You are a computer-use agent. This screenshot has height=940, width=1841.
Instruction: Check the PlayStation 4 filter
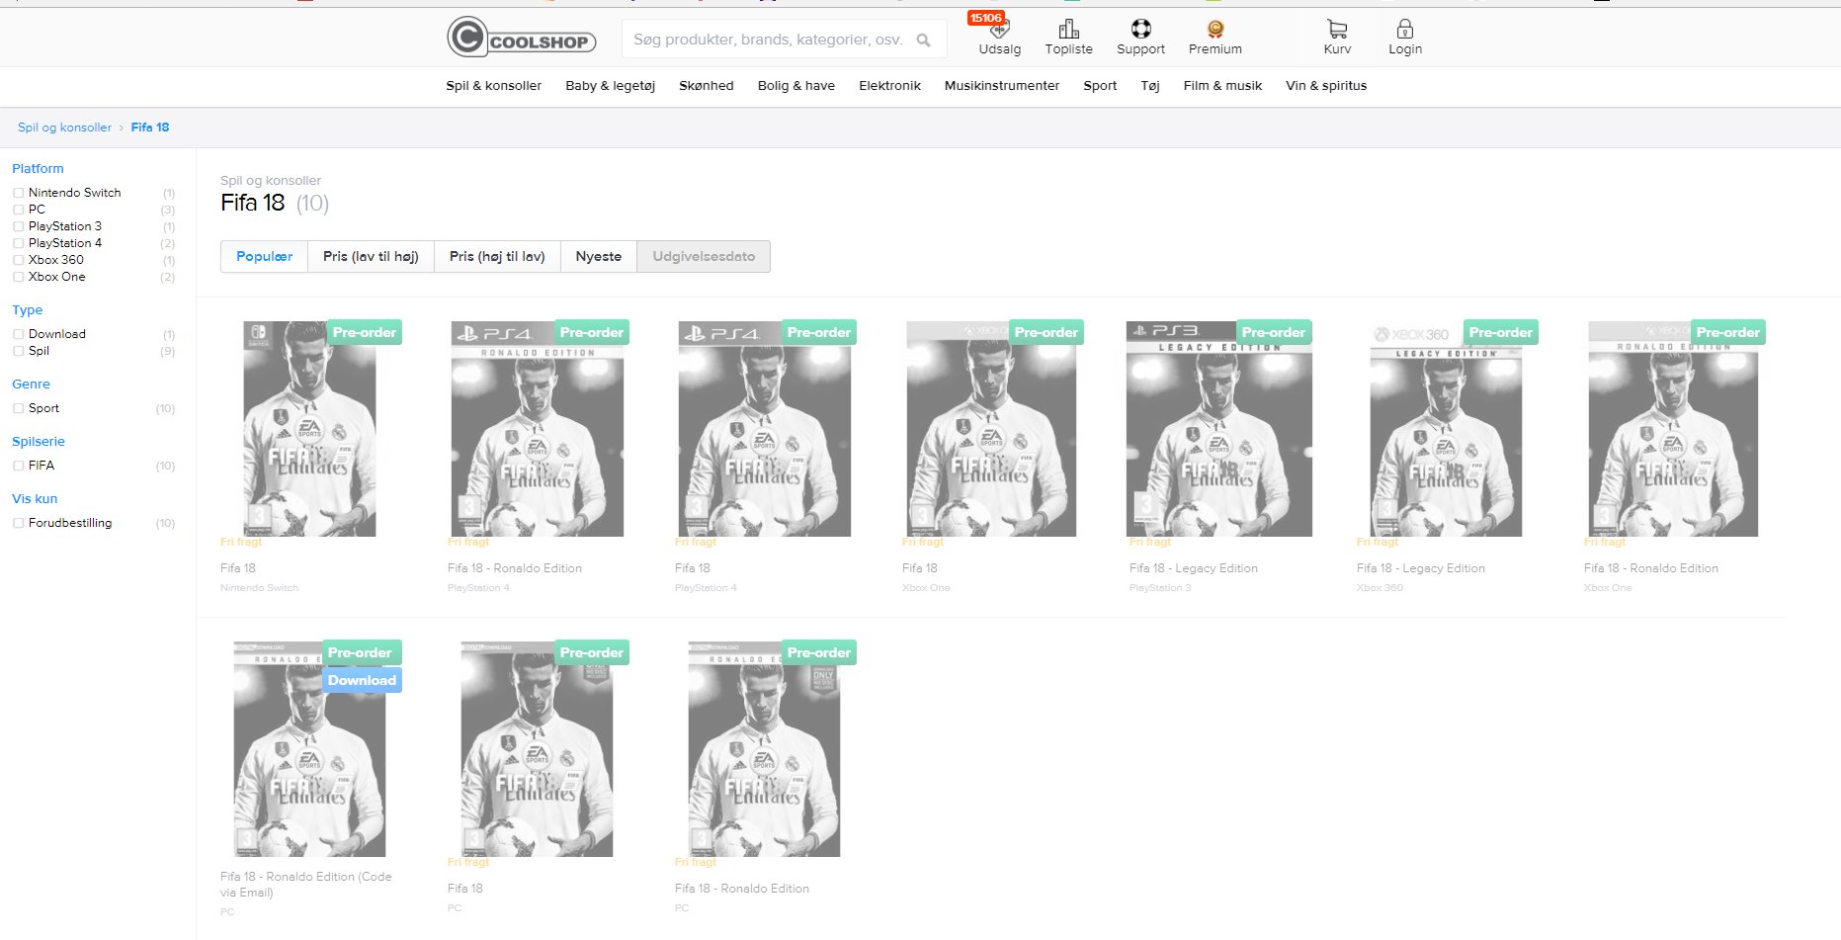19,243
